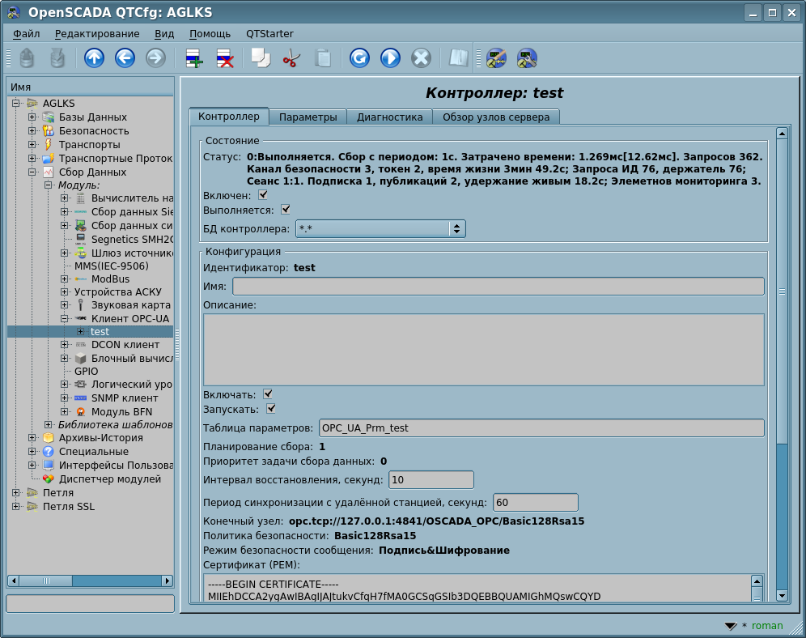This screenshot has height=638, width=806.
Task: Expand the 'Базы Данных' tree node
Action: pos(32,117)
